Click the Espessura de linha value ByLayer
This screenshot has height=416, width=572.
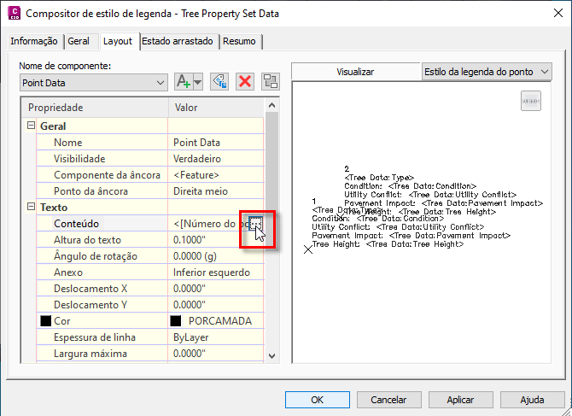[x=216, y=337]
